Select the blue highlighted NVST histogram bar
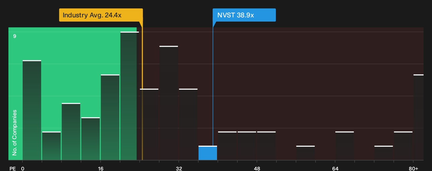This screenshot has height=171, width=432. click(x=208, y=153)
